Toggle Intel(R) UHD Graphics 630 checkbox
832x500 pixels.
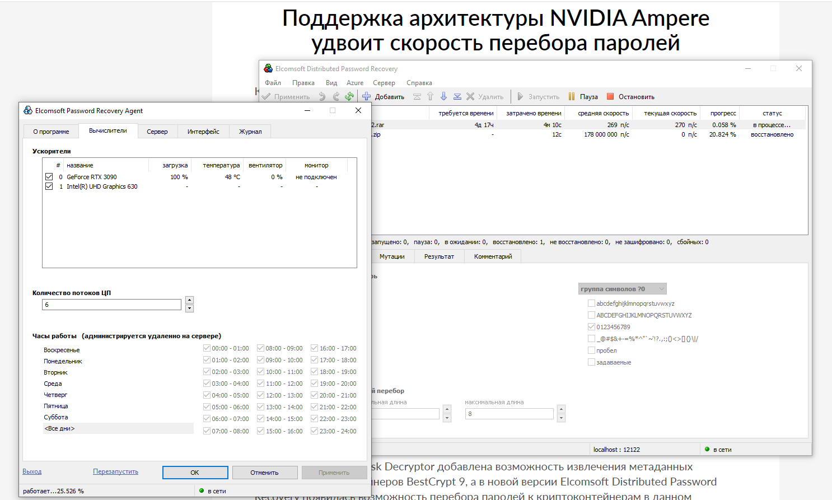[49, 186]
